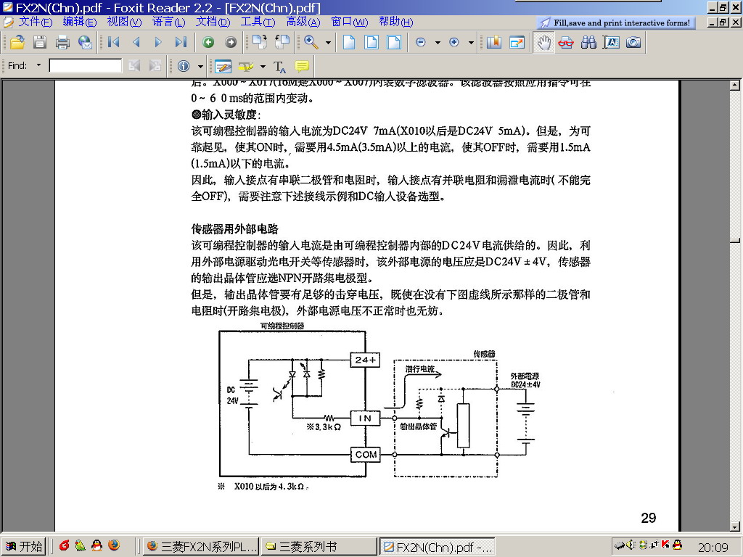Toggle the Hand tool
Screen dimensions: 743x557
point(543,42)
